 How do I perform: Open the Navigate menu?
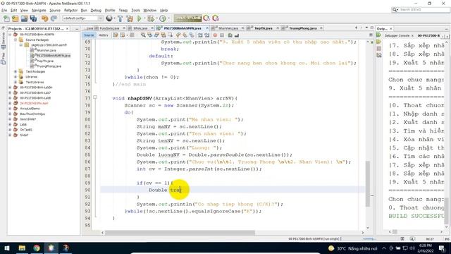(x=39, y=10)
